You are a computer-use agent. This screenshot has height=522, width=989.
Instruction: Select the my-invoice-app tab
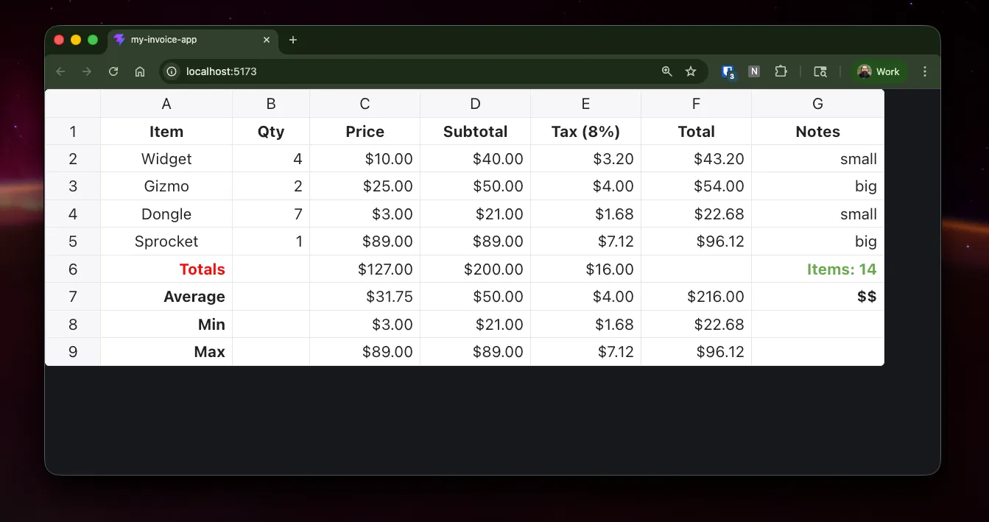click(184, 40)
